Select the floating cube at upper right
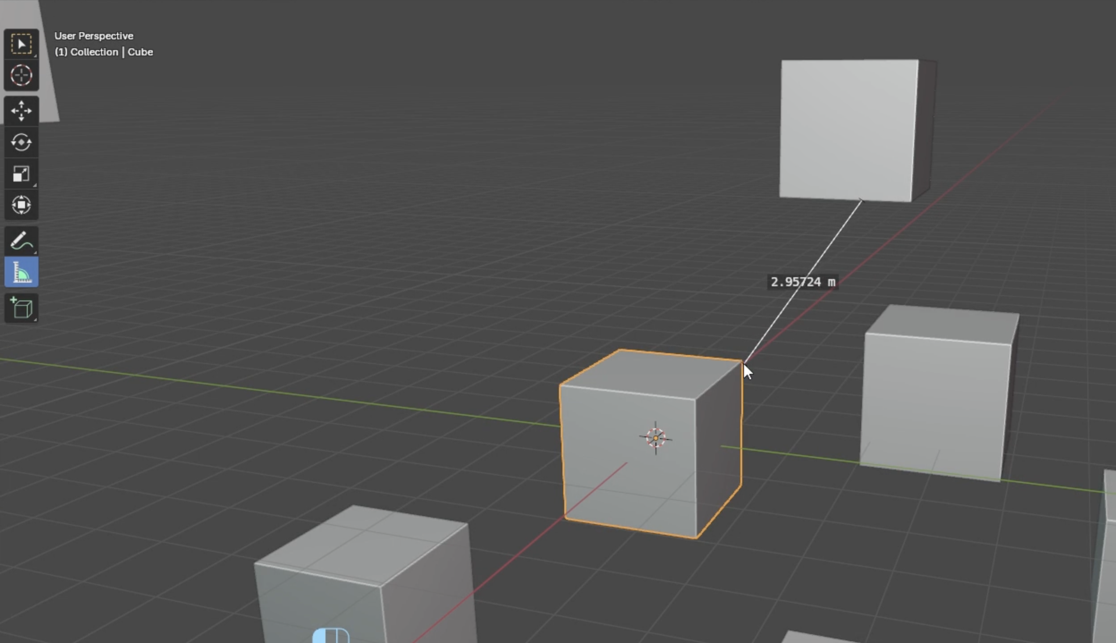Screen dimensions: 1116x643 click(x=847, y=130)
